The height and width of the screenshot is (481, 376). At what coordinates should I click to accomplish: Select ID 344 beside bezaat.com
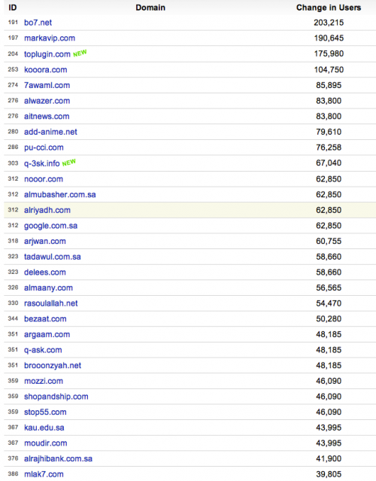point(13,318)
